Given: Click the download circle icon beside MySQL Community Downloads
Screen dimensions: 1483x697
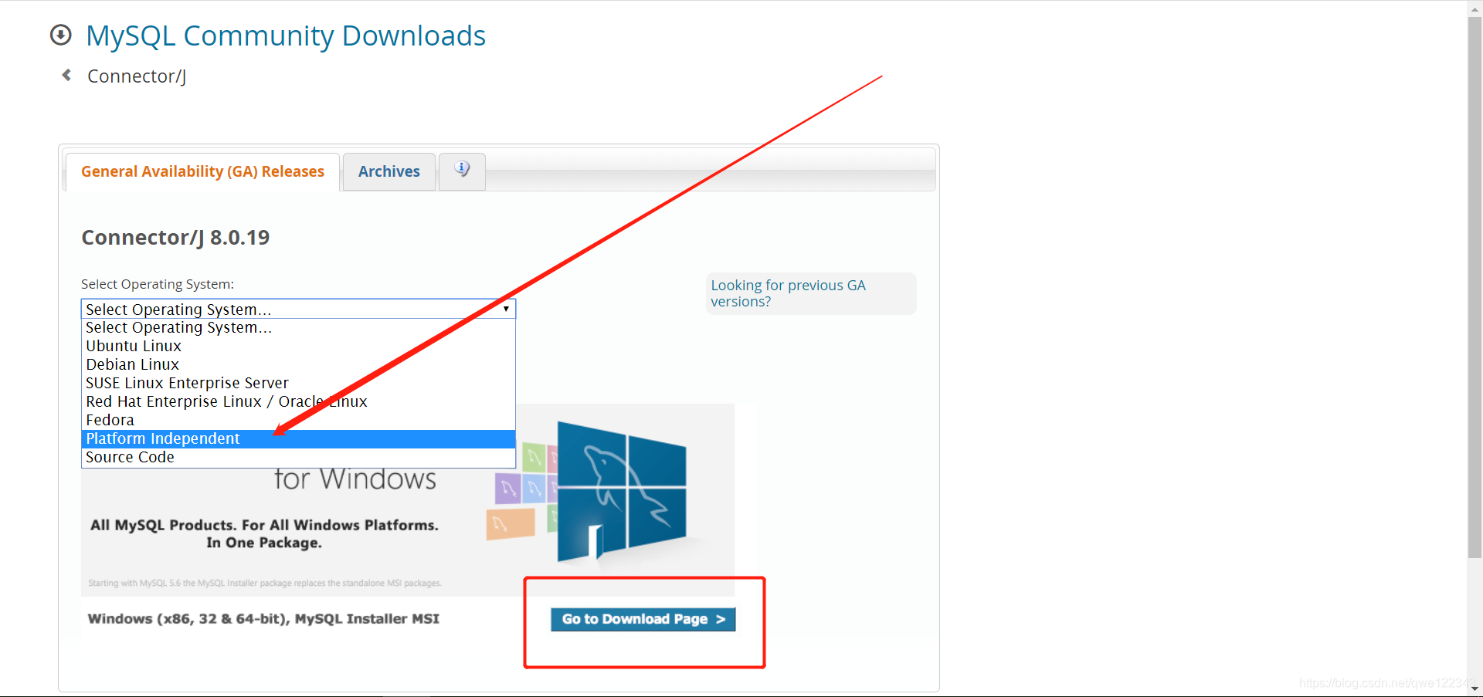Looking at the screenshot, I should click(60, 36).
